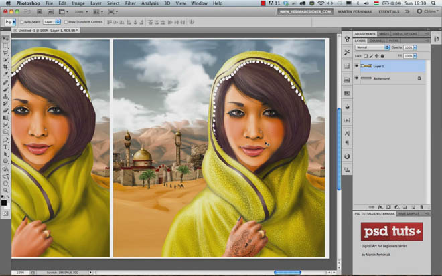Select the www.yesimadesigner.com workspace button
The width and height of the screenshot is (442, 276).
[305, 12]
